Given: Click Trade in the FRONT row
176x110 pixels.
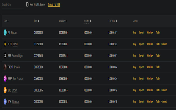Looking at the screenshot, I should pos(158,67).
